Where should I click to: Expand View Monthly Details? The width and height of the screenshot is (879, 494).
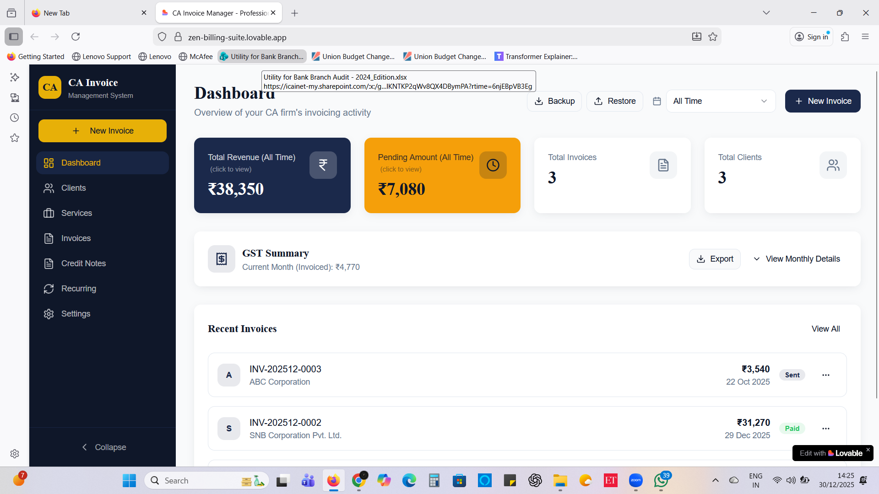[797, 259]
